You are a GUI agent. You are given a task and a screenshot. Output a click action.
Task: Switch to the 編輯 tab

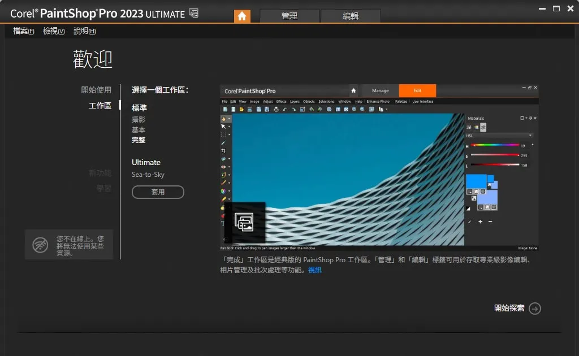[351, 16]
